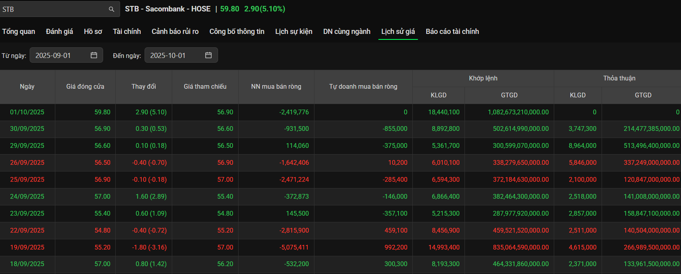Open the Đánh giá tab
The height and width of the screenshot is (274, 681).
[x=59, y=32]
